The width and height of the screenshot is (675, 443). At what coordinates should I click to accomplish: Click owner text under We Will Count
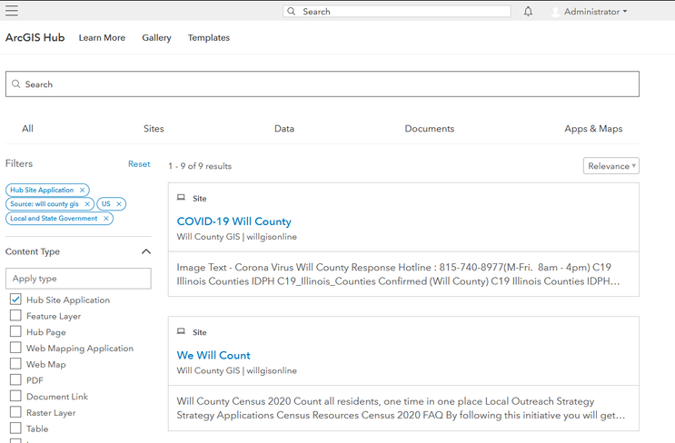[237, 370]
